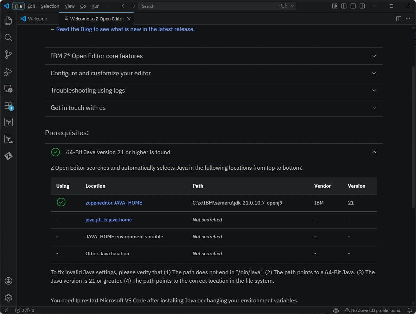Viewport: 416px width, 314px height.
Task: Click the green check in Using column
Action: 61,202
